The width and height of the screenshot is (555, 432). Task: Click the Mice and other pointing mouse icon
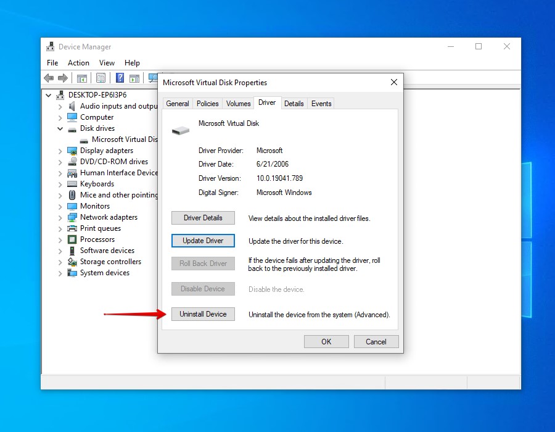click(x=72, y=195)
